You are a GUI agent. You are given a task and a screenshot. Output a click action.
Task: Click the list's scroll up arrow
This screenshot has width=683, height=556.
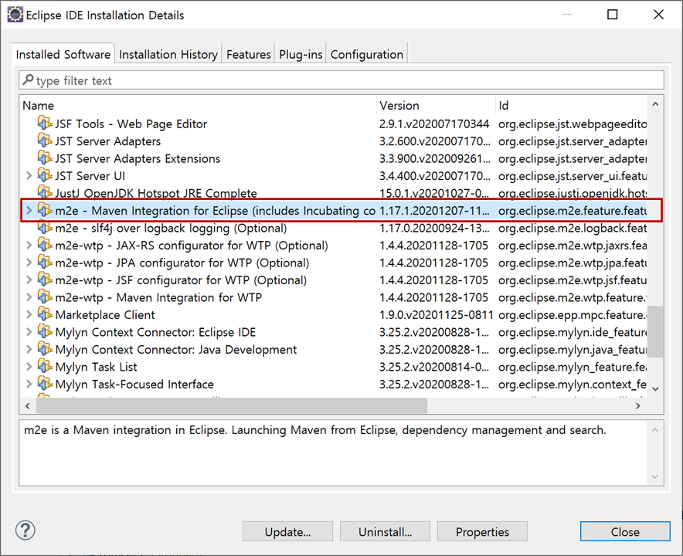coord(655,104)
